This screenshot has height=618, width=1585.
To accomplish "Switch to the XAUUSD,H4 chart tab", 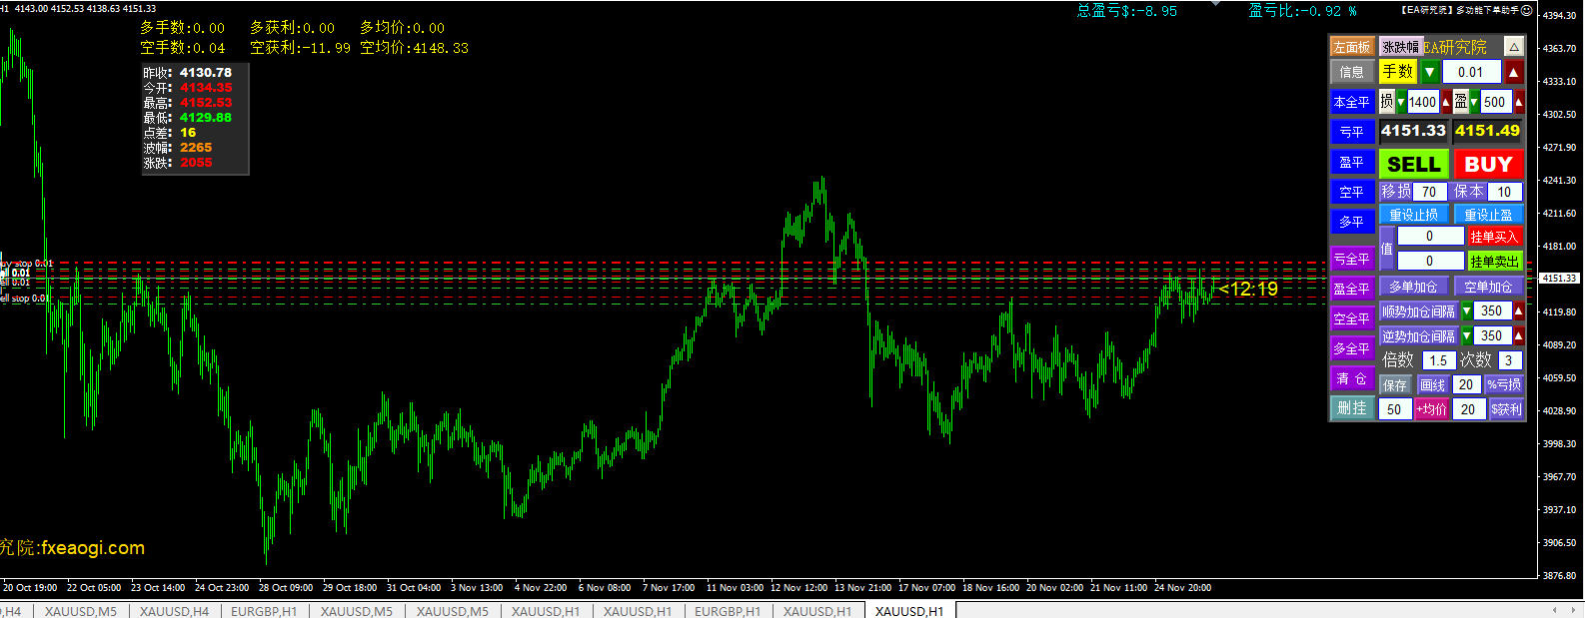I will click(x=174, y=611).
